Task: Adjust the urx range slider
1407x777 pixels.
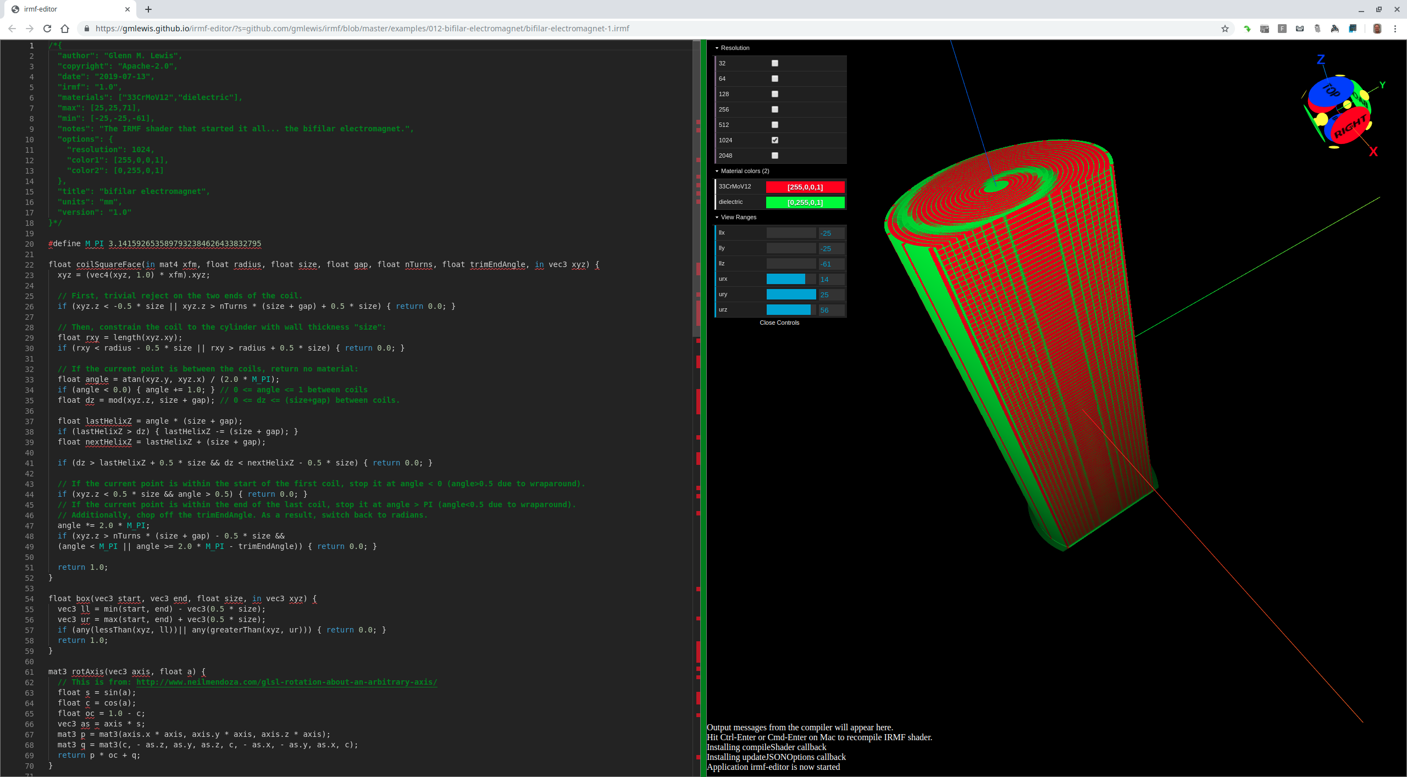Action: [791, 279]
